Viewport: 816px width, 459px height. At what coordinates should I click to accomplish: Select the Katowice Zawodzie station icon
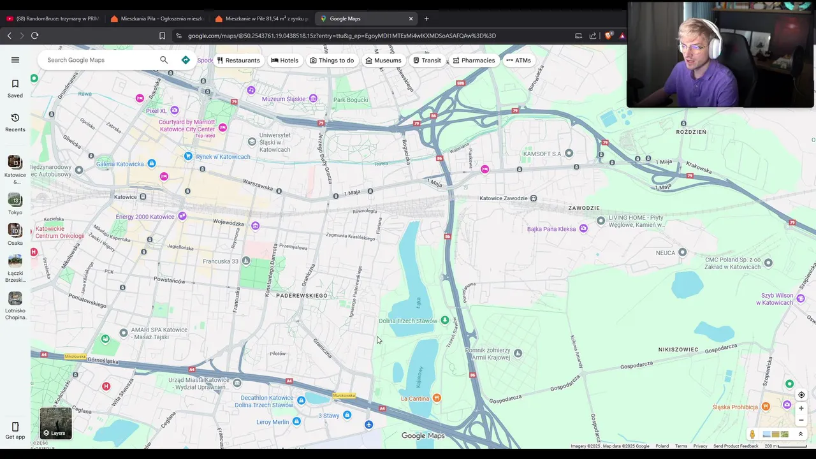(534, 198)
